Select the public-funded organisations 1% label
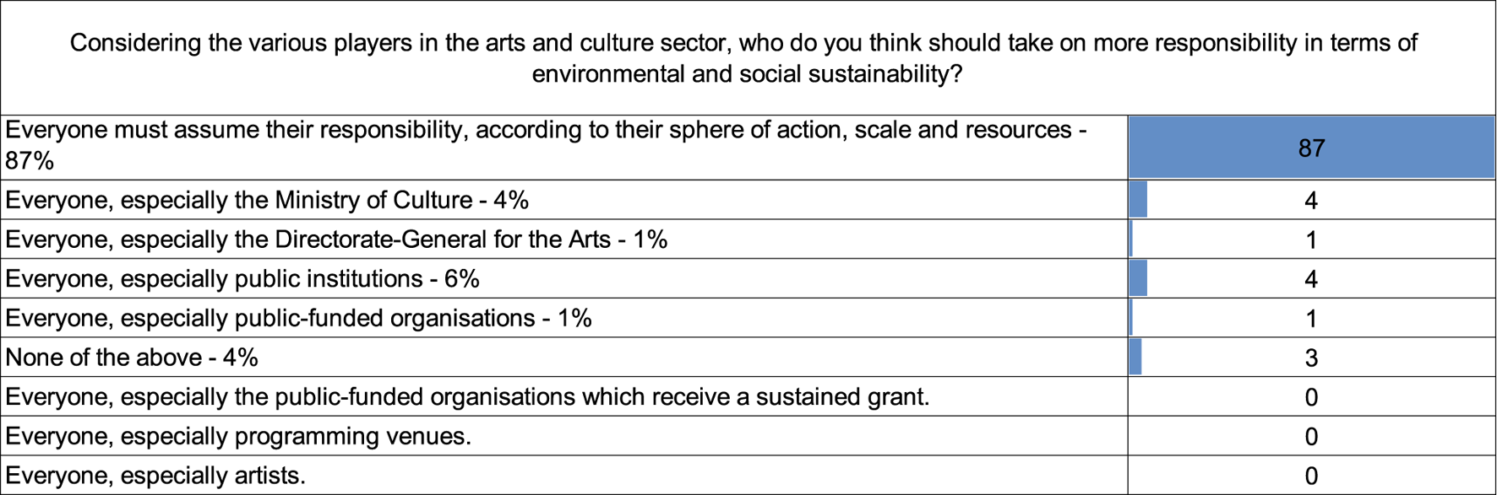 pyautogui.click(x=298, y=318)
